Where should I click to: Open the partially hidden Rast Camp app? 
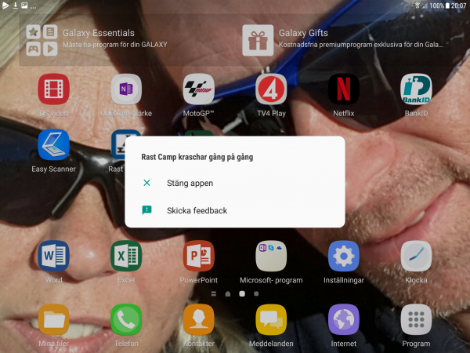117,144
